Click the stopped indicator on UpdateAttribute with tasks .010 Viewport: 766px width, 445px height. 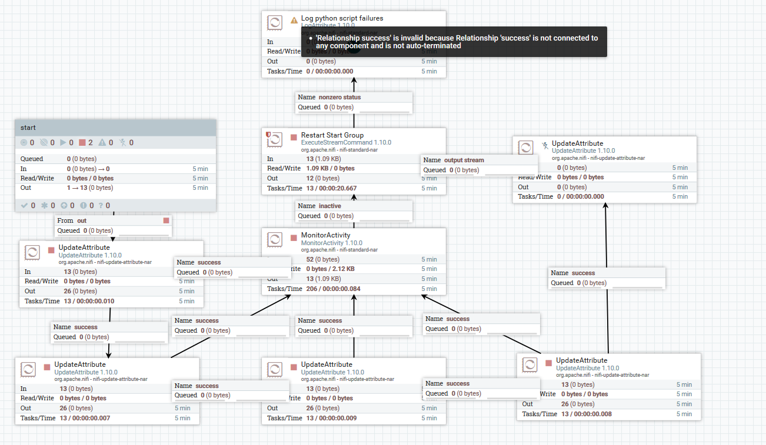click(x=52, y=250)
